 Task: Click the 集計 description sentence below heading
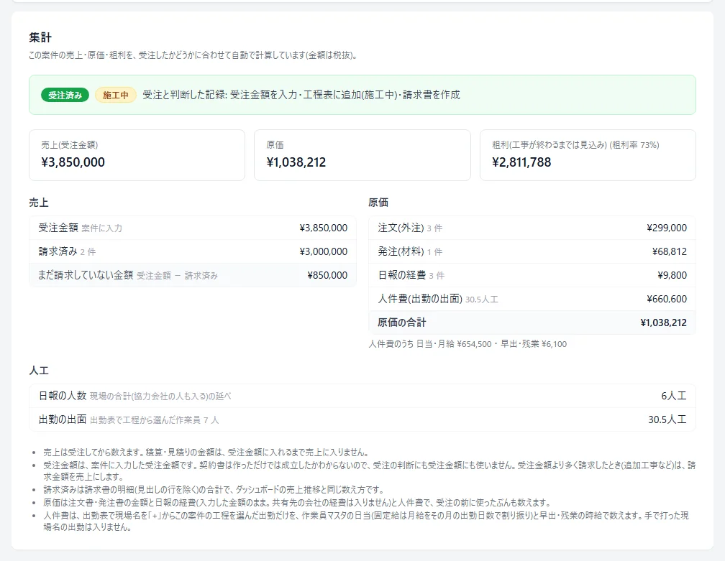coord(193,55)
